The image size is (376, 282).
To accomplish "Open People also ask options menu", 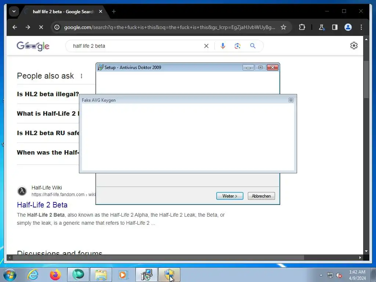I will 82,76.
